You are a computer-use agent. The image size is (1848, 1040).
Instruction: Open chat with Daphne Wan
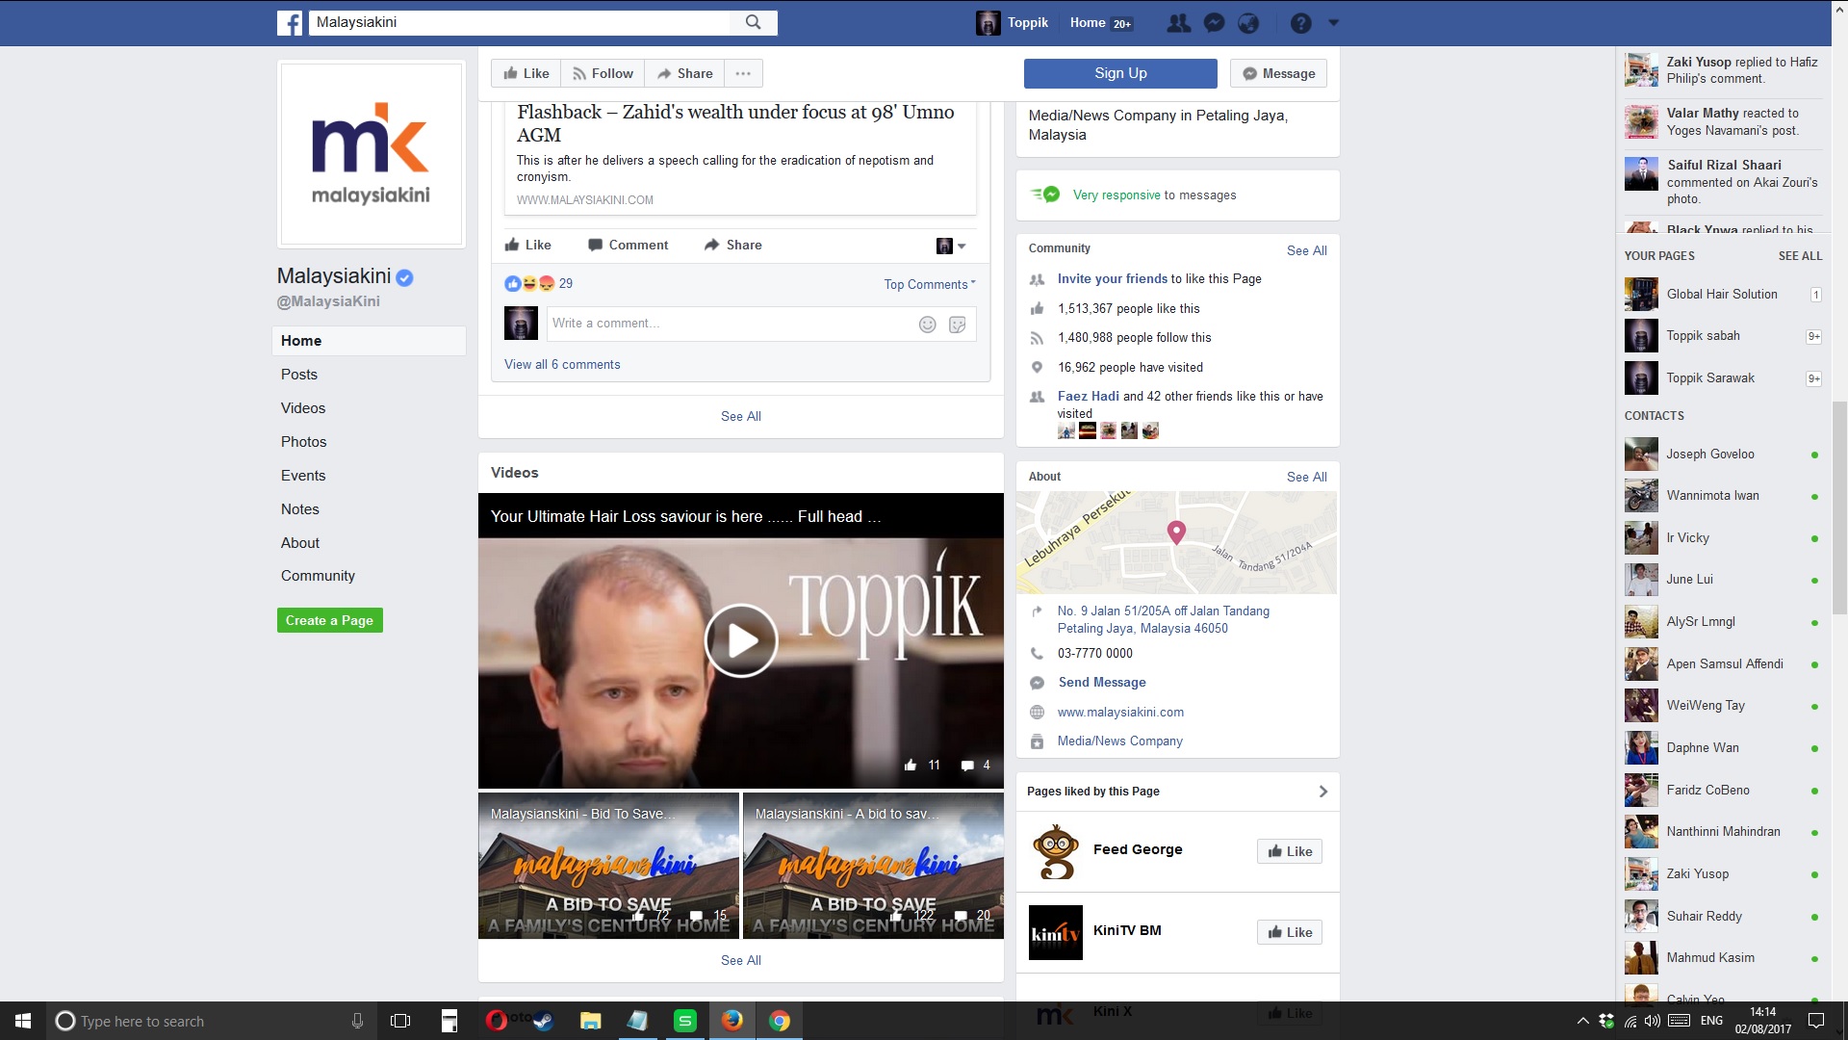coord(1722,747)
